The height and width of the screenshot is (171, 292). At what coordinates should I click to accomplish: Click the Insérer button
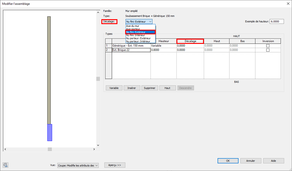(x=132, y=88)
